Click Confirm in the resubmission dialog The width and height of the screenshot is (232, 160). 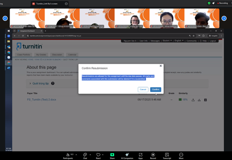(155, 89)
